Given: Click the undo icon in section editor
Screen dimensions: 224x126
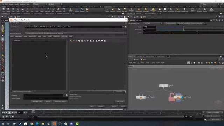Looking at the screenshot, I should [71, 41].
